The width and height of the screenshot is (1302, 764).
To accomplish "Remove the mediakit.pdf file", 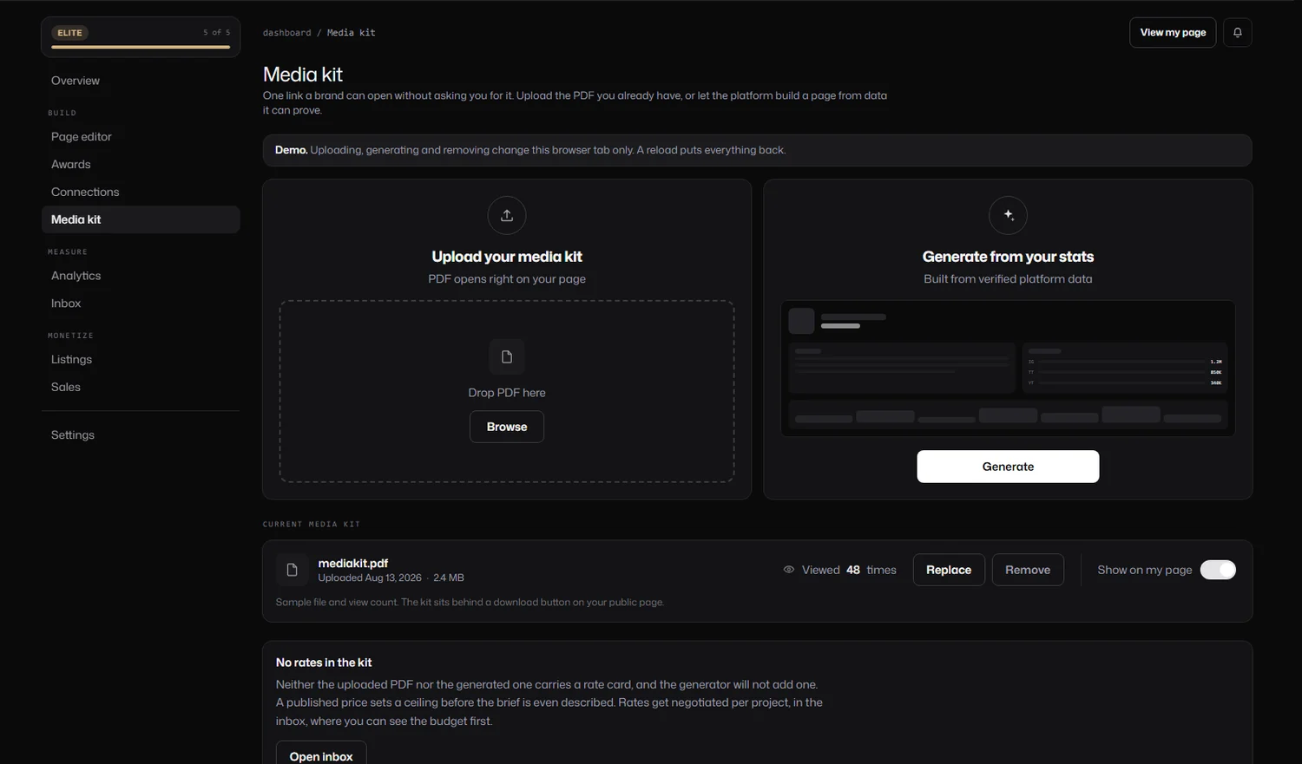I will pyautogui.click(x=1028, y=570).
